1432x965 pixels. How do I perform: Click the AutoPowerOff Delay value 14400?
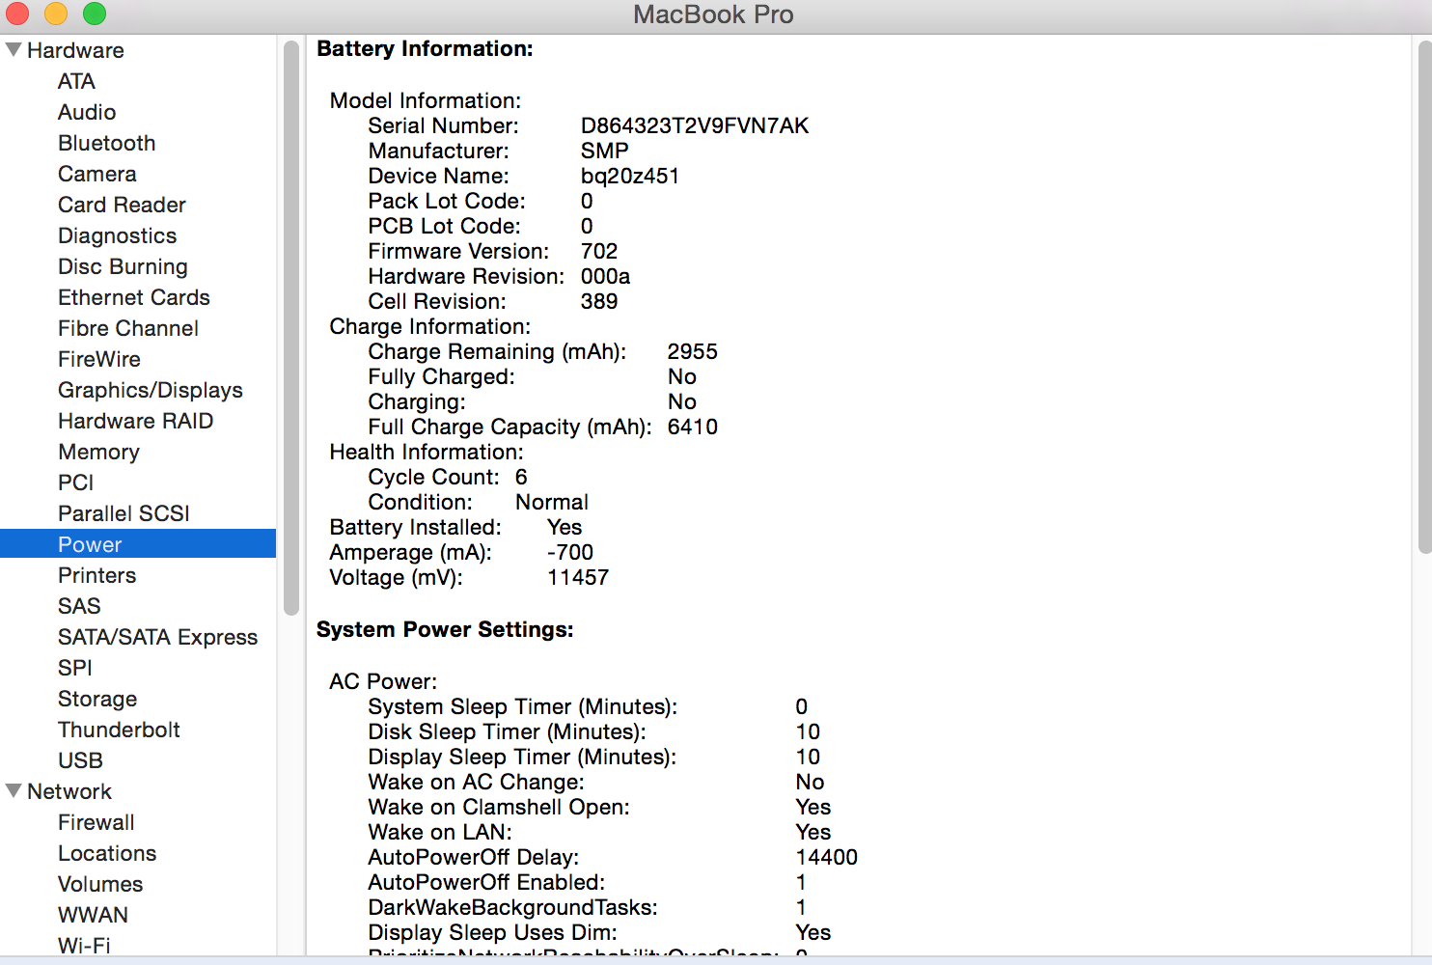[827, 857]
